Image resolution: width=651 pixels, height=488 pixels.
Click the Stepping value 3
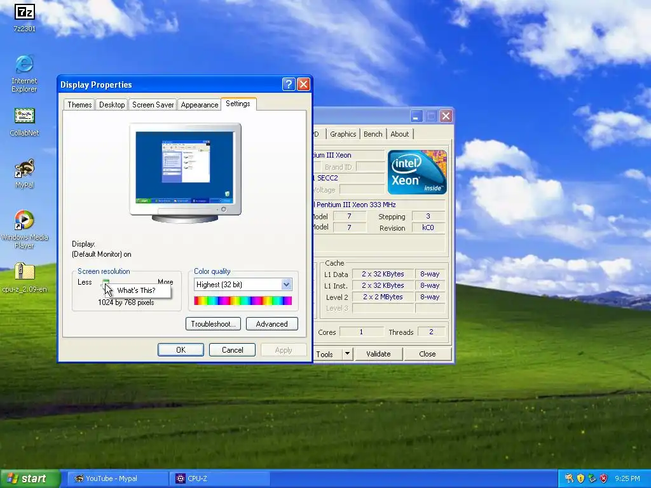[428, 216]
